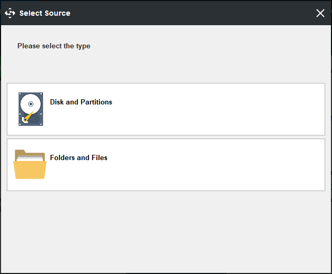Click the word 'Partitions' in first option

pos(96,102)
